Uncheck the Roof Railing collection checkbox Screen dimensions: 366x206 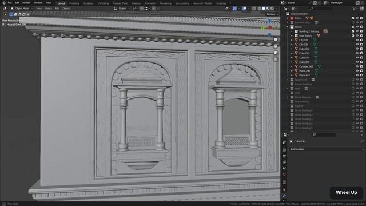353,35
